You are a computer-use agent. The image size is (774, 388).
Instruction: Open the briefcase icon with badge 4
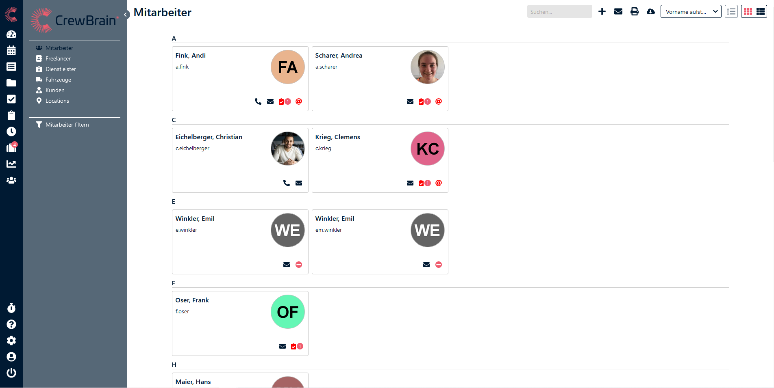click(x=11, y=148)
